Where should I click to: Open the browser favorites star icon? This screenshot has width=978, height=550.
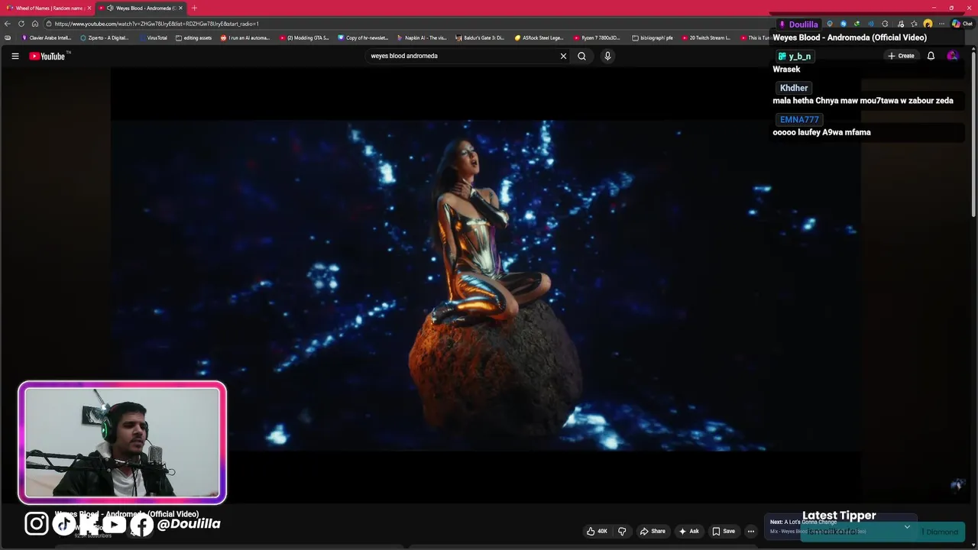[x=914, y=24]
